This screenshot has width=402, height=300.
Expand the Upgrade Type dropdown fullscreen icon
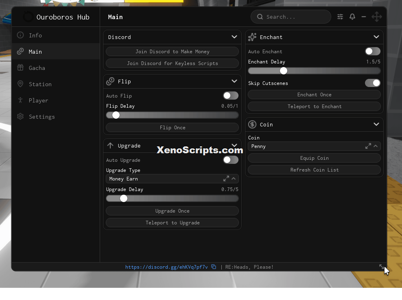[226, 179]
